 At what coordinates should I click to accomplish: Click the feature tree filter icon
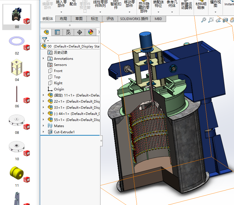click(45, 40)
